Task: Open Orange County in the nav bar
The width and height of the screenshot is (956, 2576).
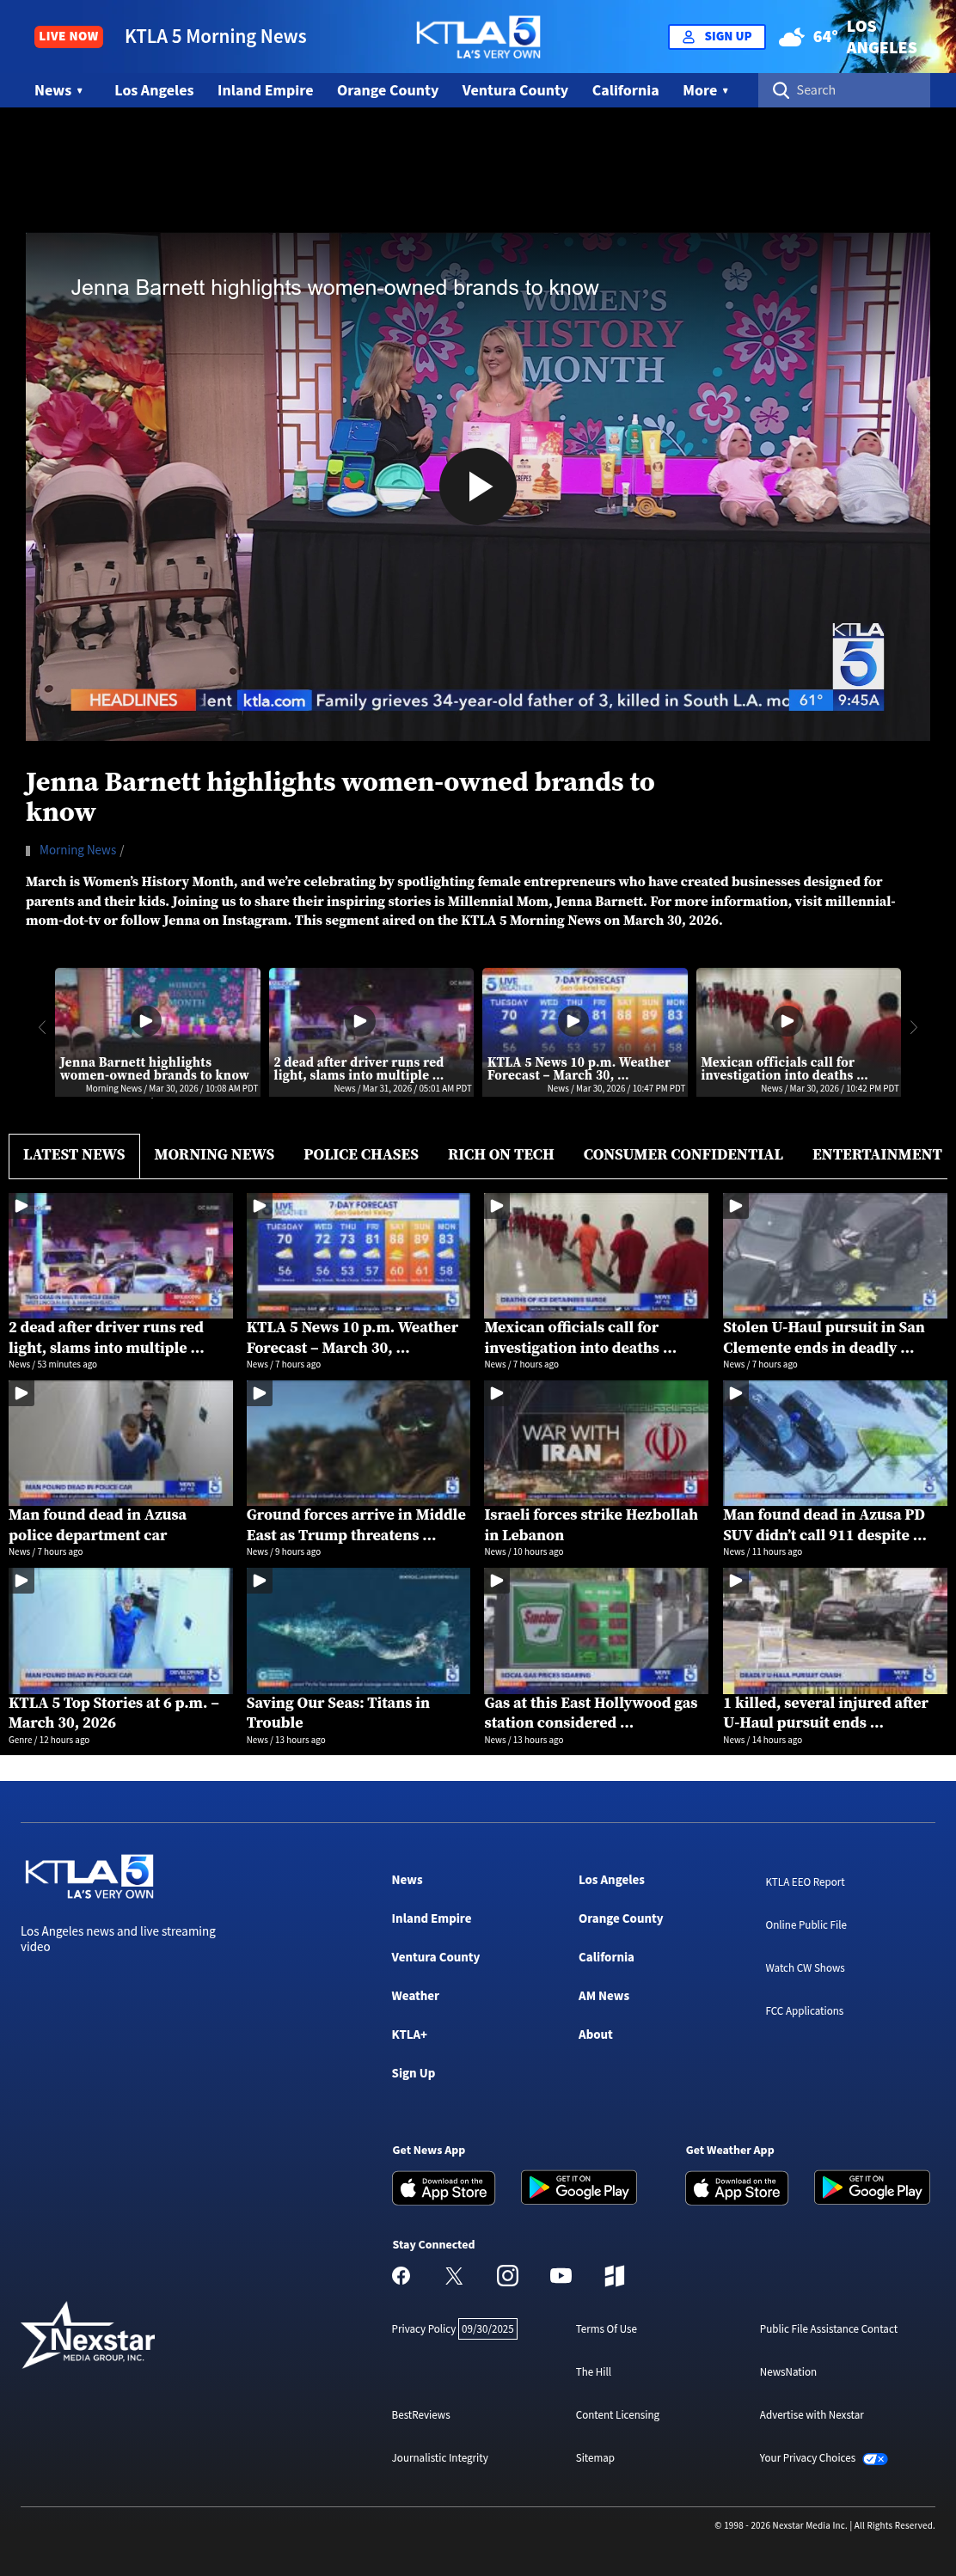Action: pos(387,90)
